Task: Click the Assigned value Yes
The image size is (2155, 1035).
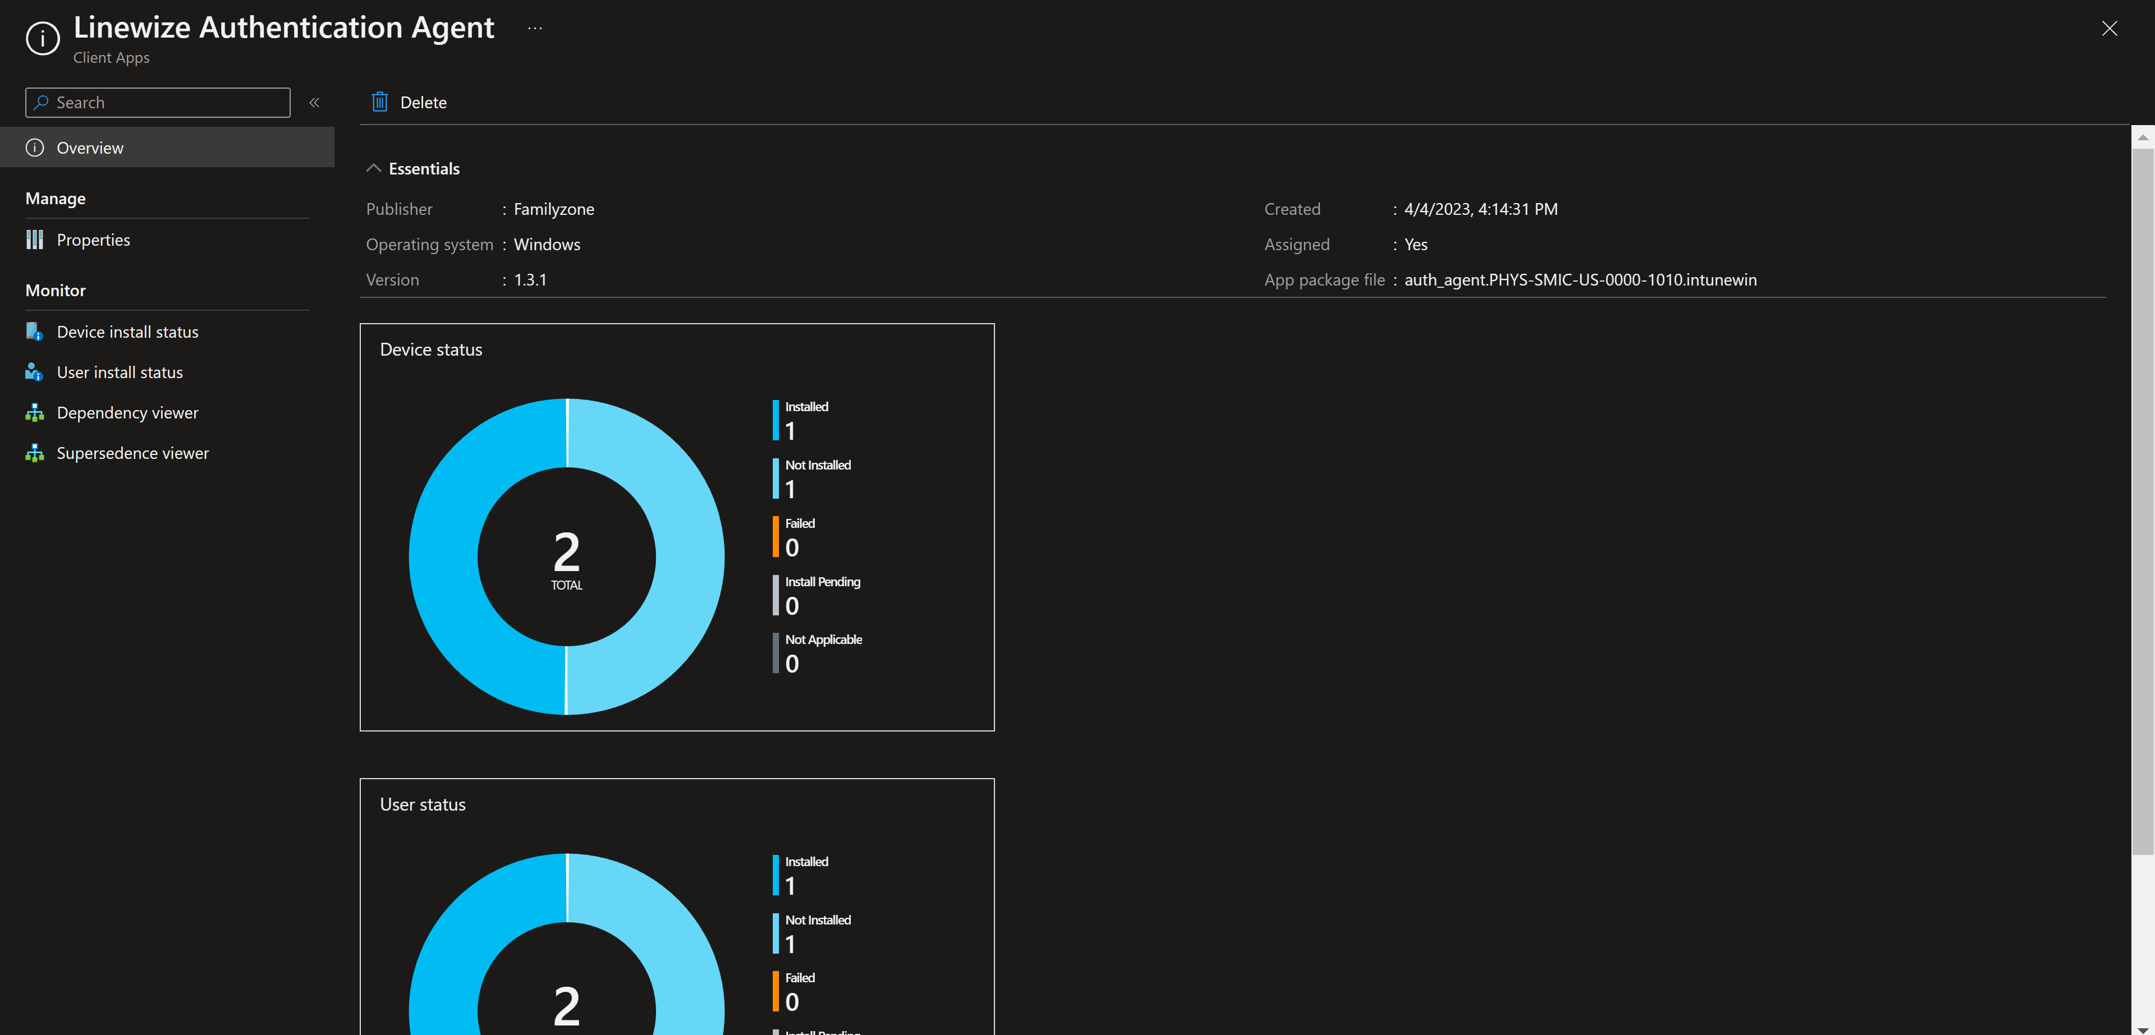Action: [x=1415, y=244]
